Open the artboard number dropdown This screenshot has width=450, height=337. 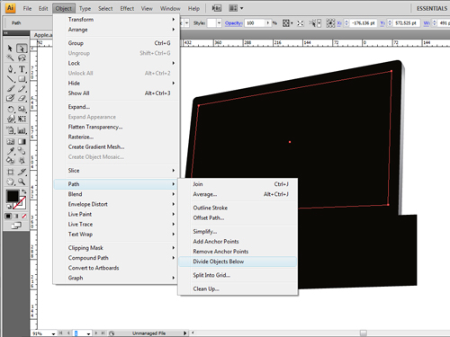(88, 333)
